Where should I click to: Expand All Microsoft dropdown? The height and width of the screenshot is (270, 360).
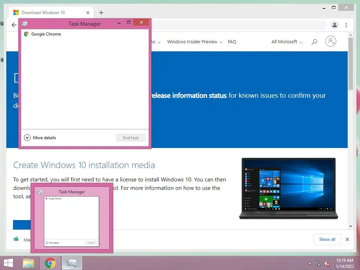(x=287, y=42)
